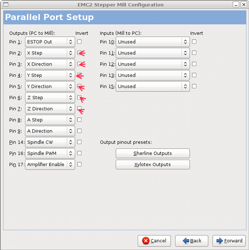The height and width of the screenshot is (250, 249).
Task: Expand the Pin 3 X Direction combo box
Action: [x=50, y=64]
